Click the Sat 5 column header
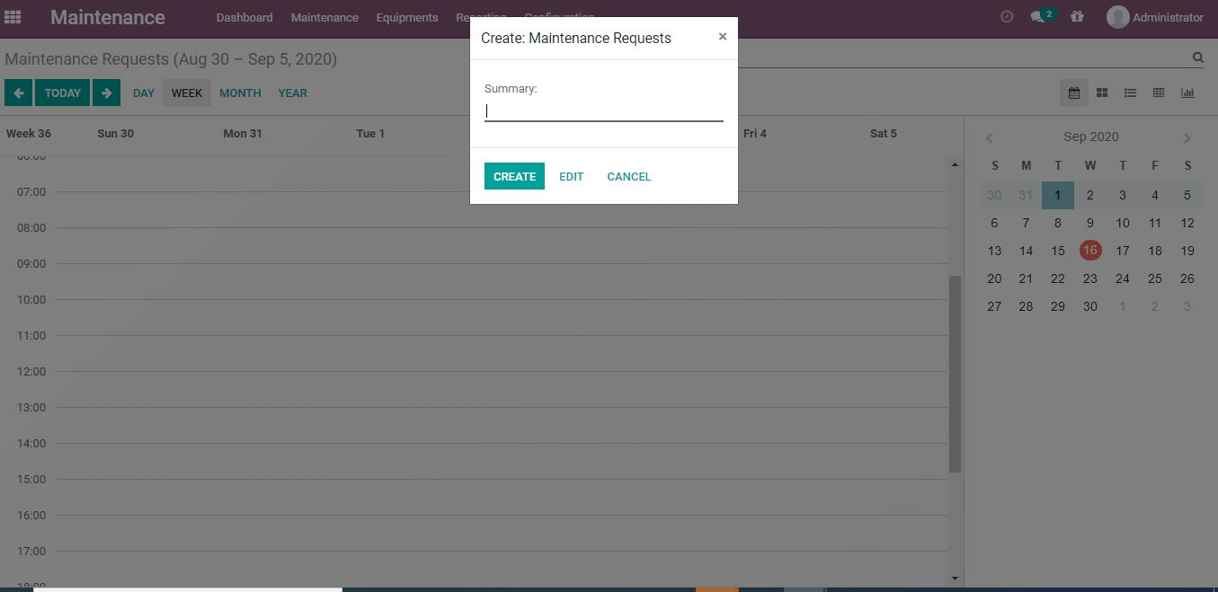The image size is (1218, 592). 884,133
